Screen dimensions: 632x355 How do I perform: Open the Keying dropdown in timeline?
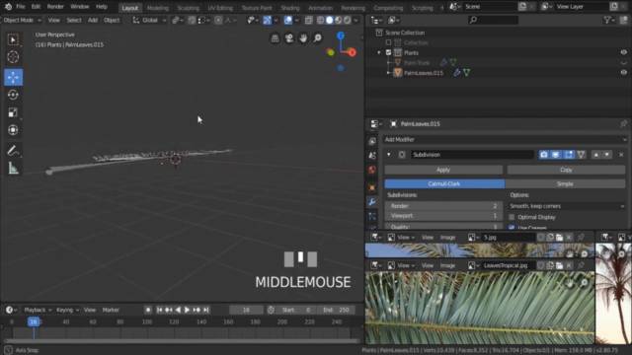[67, 310]
